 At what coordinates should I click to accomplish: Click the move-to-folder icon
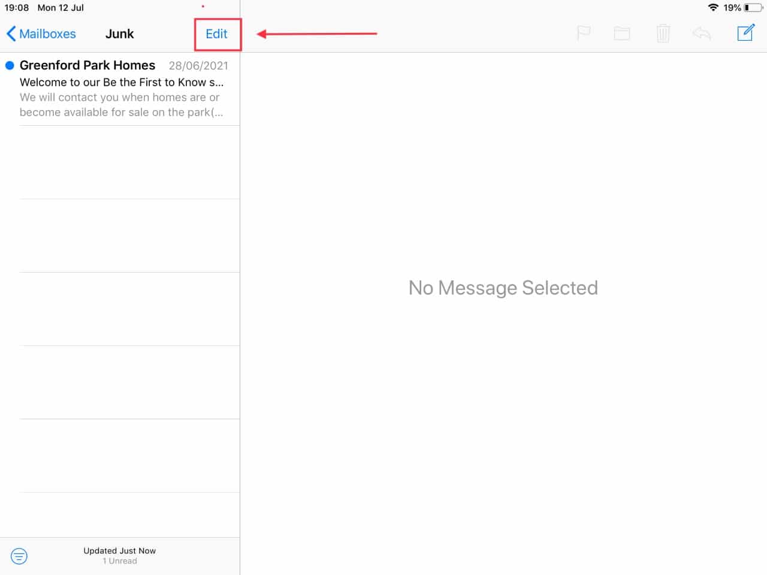(x=622, y=34)
